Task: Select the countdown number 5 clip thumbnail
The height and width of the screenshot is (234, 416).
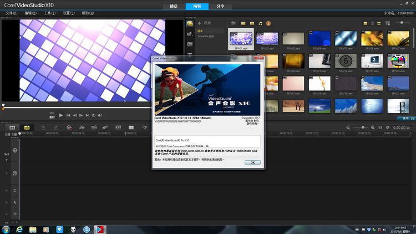Action: point(346,61)
